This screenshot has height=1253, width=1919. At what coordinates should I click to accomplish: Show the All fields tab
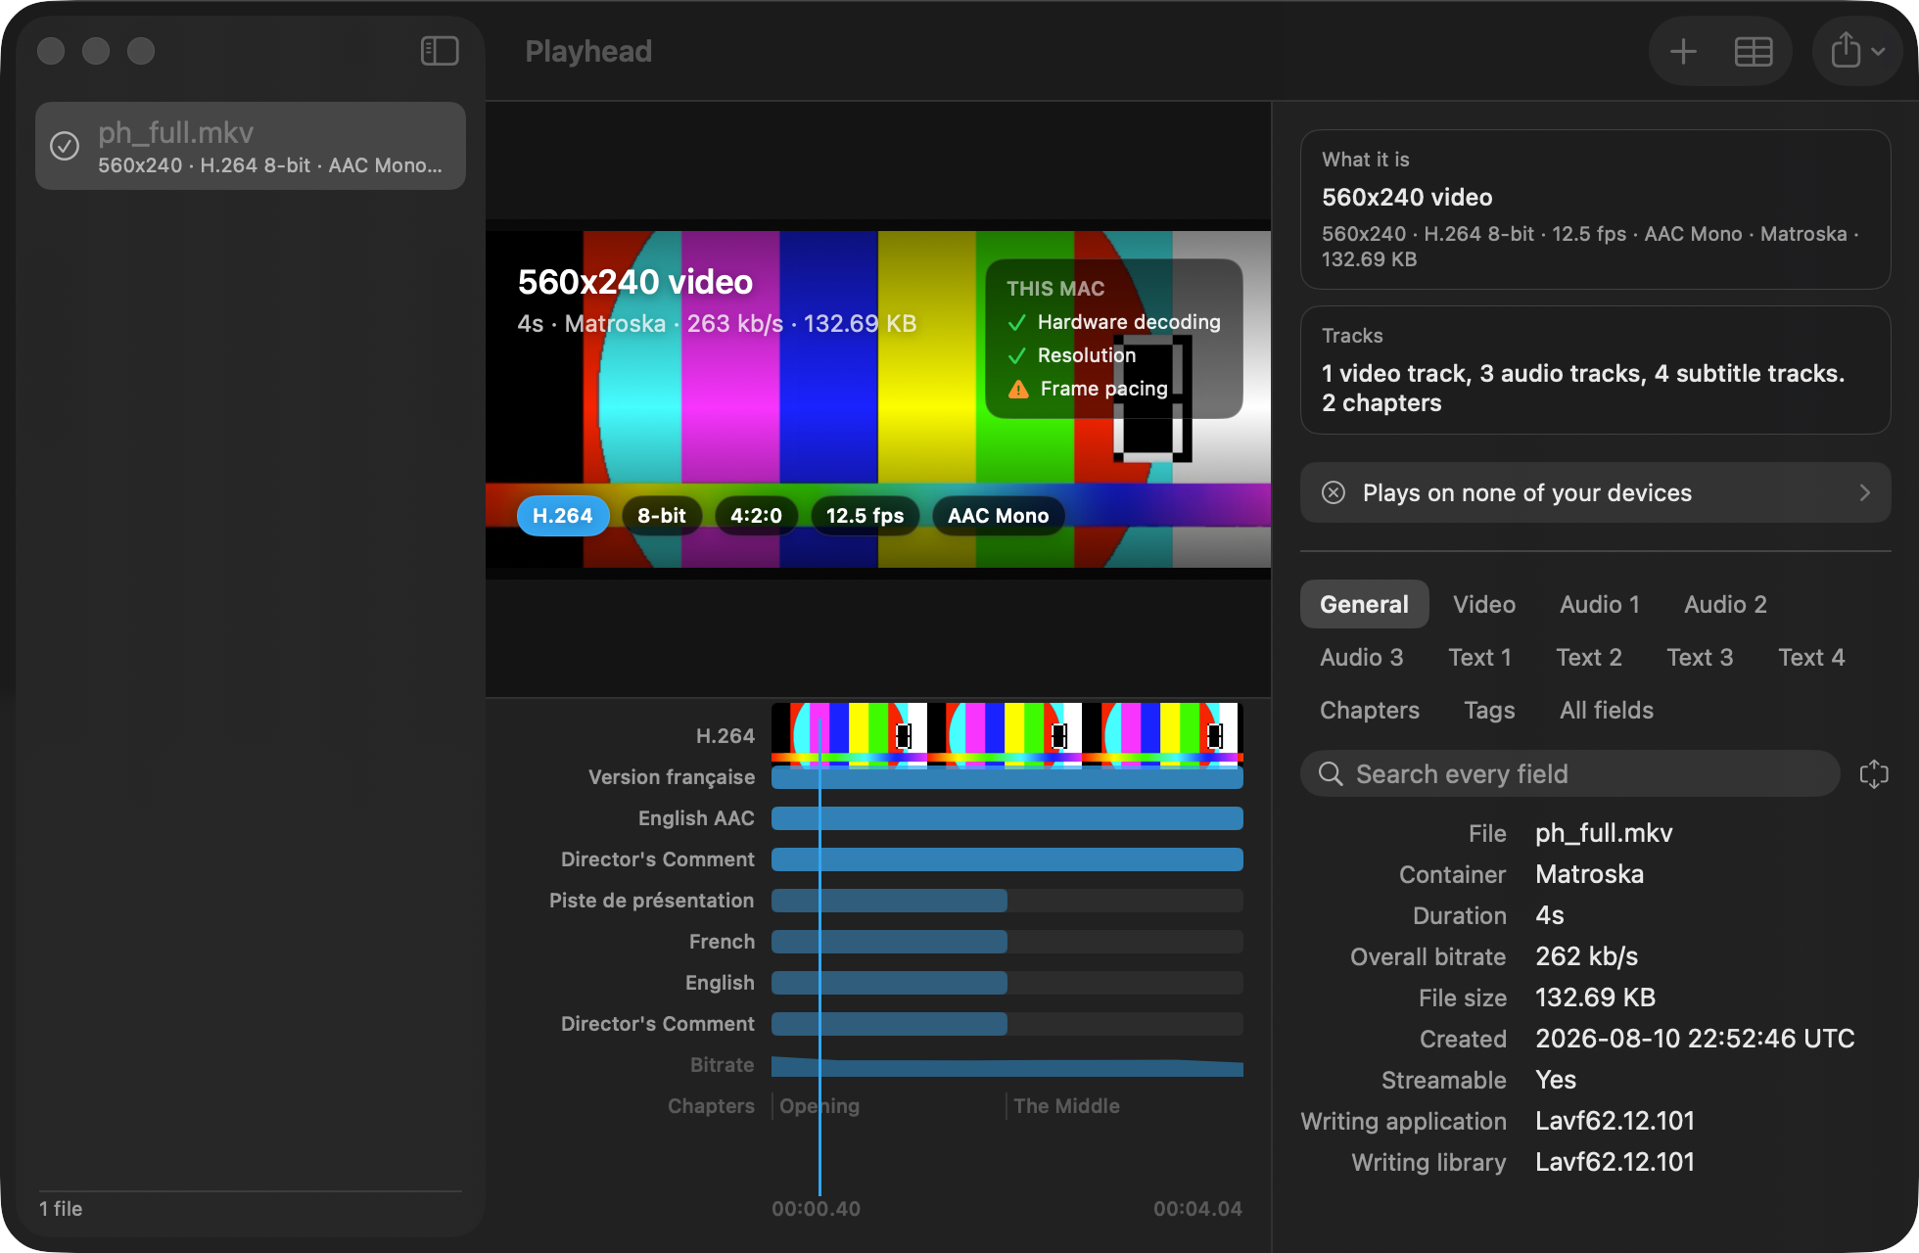pos(1606,710)
